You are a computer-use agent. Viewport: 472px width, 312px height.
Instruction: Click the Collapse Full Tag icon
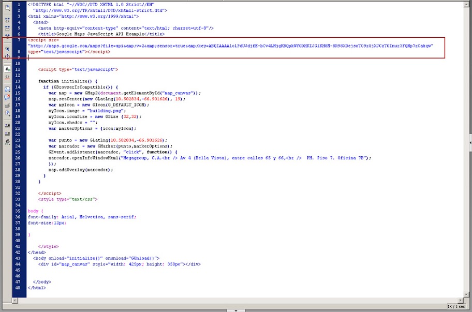click(8, 20)
